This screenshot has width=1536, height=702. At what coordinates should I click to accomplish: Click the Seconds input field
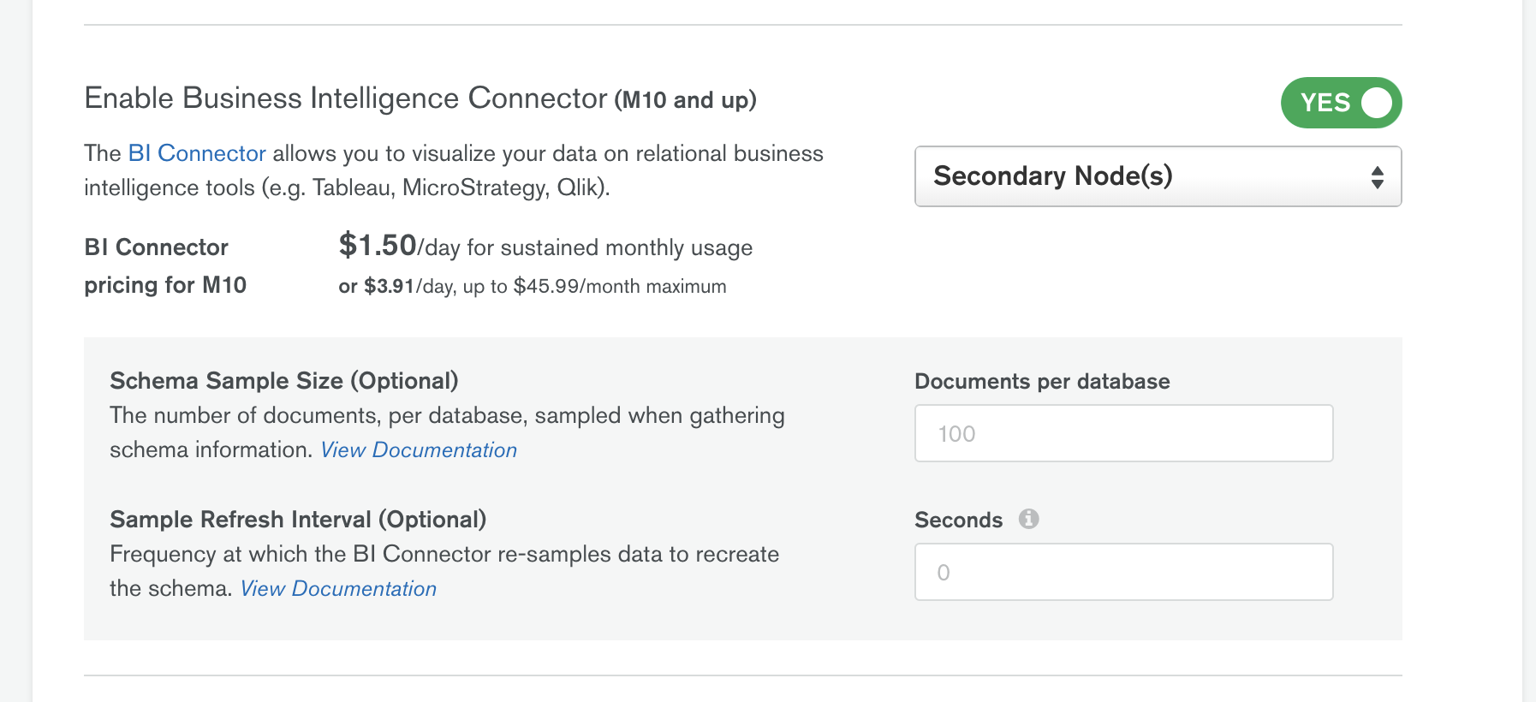pyautogui.click(x=1123, y=572)
